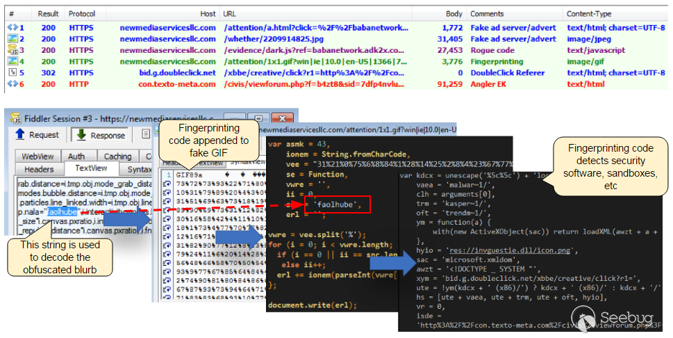The image size is (673, 338).
Task: Open the WebView tab in Session #3
Action: (x=38, y=156)
